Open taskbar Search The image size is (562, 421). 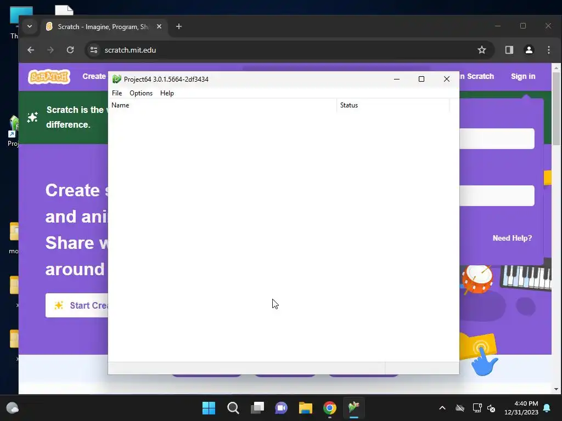point(233,408)
